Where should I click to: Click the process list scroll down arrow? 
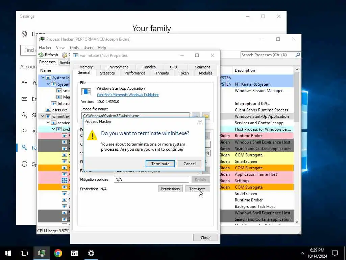pos(297,222)
